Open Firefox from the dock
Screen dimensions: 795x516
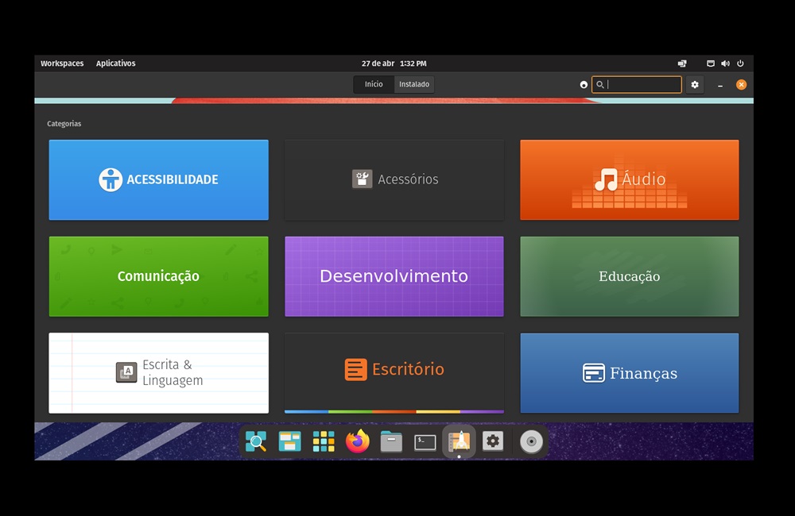click(358, 442)
